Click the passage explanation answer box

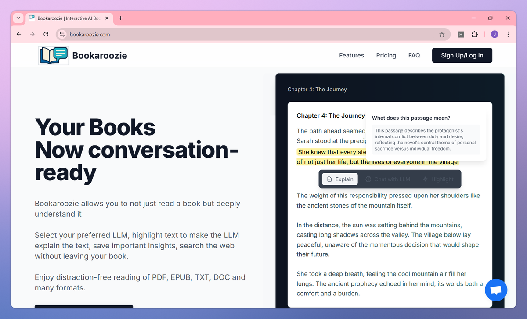426,140
